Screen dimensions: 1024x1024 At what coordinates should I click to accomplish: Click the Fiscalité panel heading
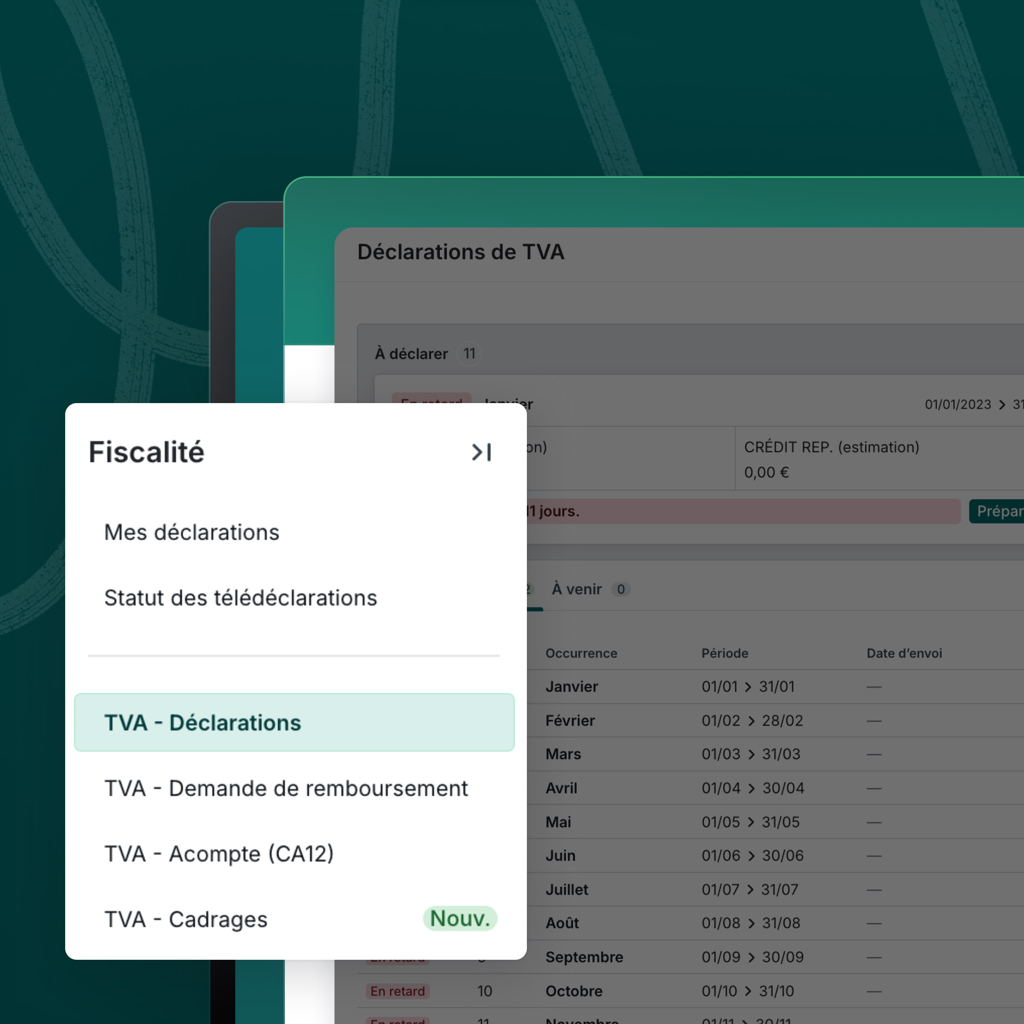pyautogui.click(x=146, y=452)
